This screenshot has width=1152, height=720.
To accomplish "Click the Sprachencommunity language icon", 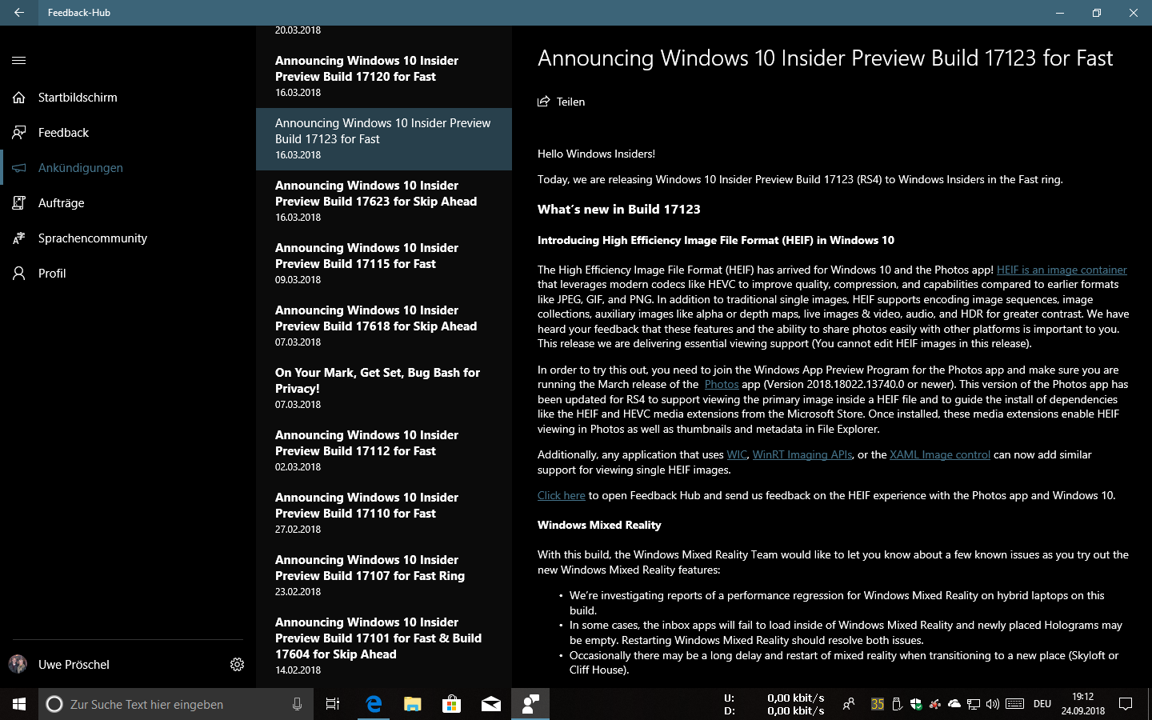I will point(19,238).
